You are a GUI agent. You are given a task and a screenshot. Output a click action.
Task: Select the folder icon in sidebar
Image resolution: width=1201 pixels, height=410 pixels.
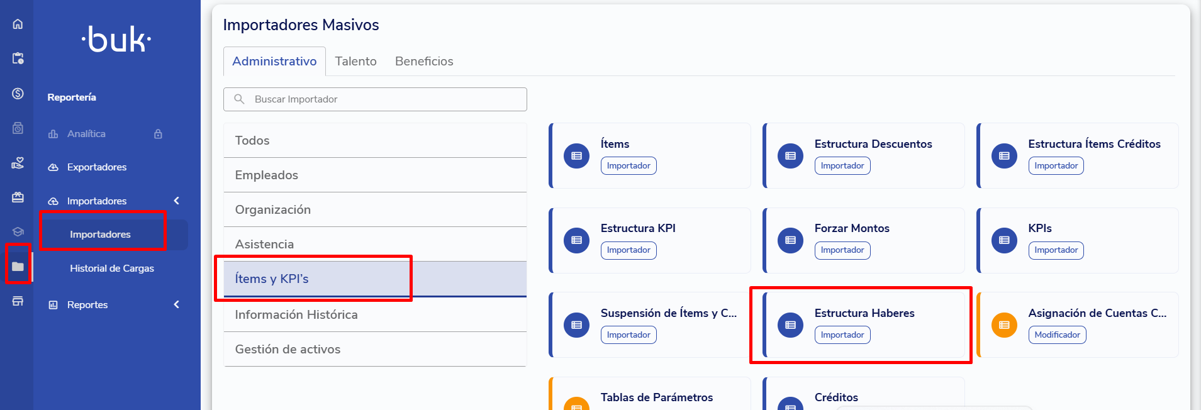coord(18,267)
